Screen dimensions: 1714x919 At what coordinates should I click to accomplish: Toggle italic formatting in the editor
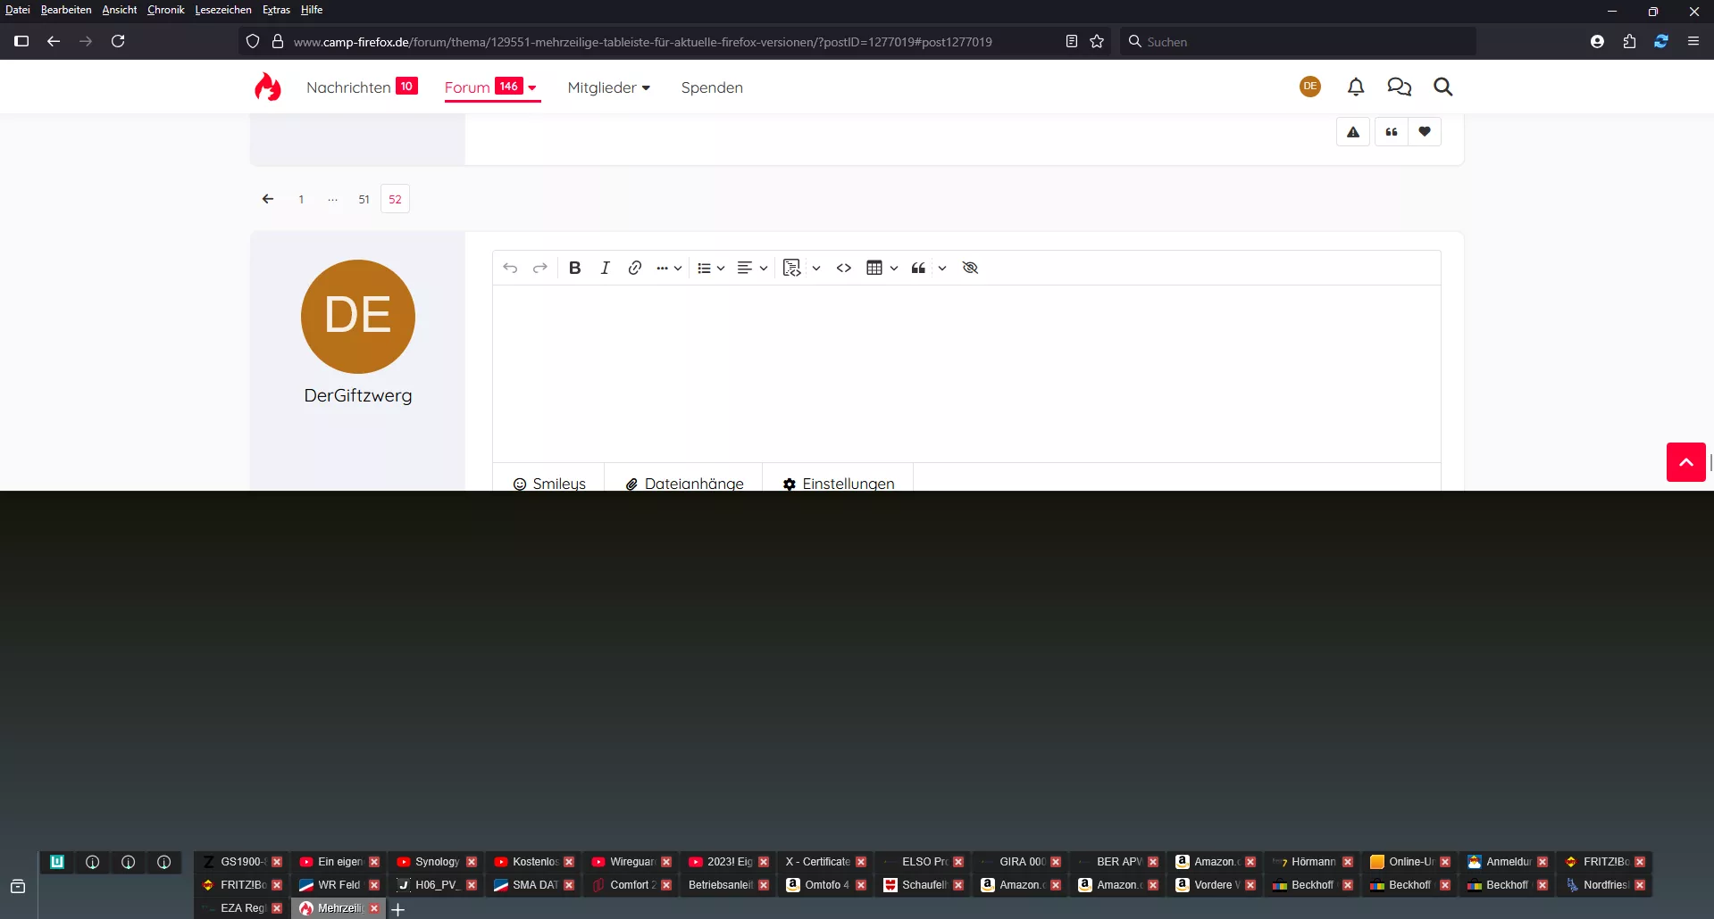point(605,268)
